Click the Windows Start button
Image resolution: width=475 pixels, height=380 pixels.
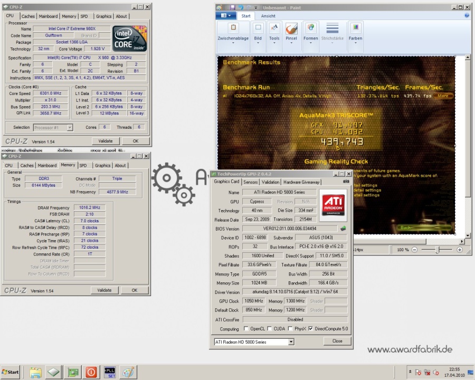(x=10, y=372)
